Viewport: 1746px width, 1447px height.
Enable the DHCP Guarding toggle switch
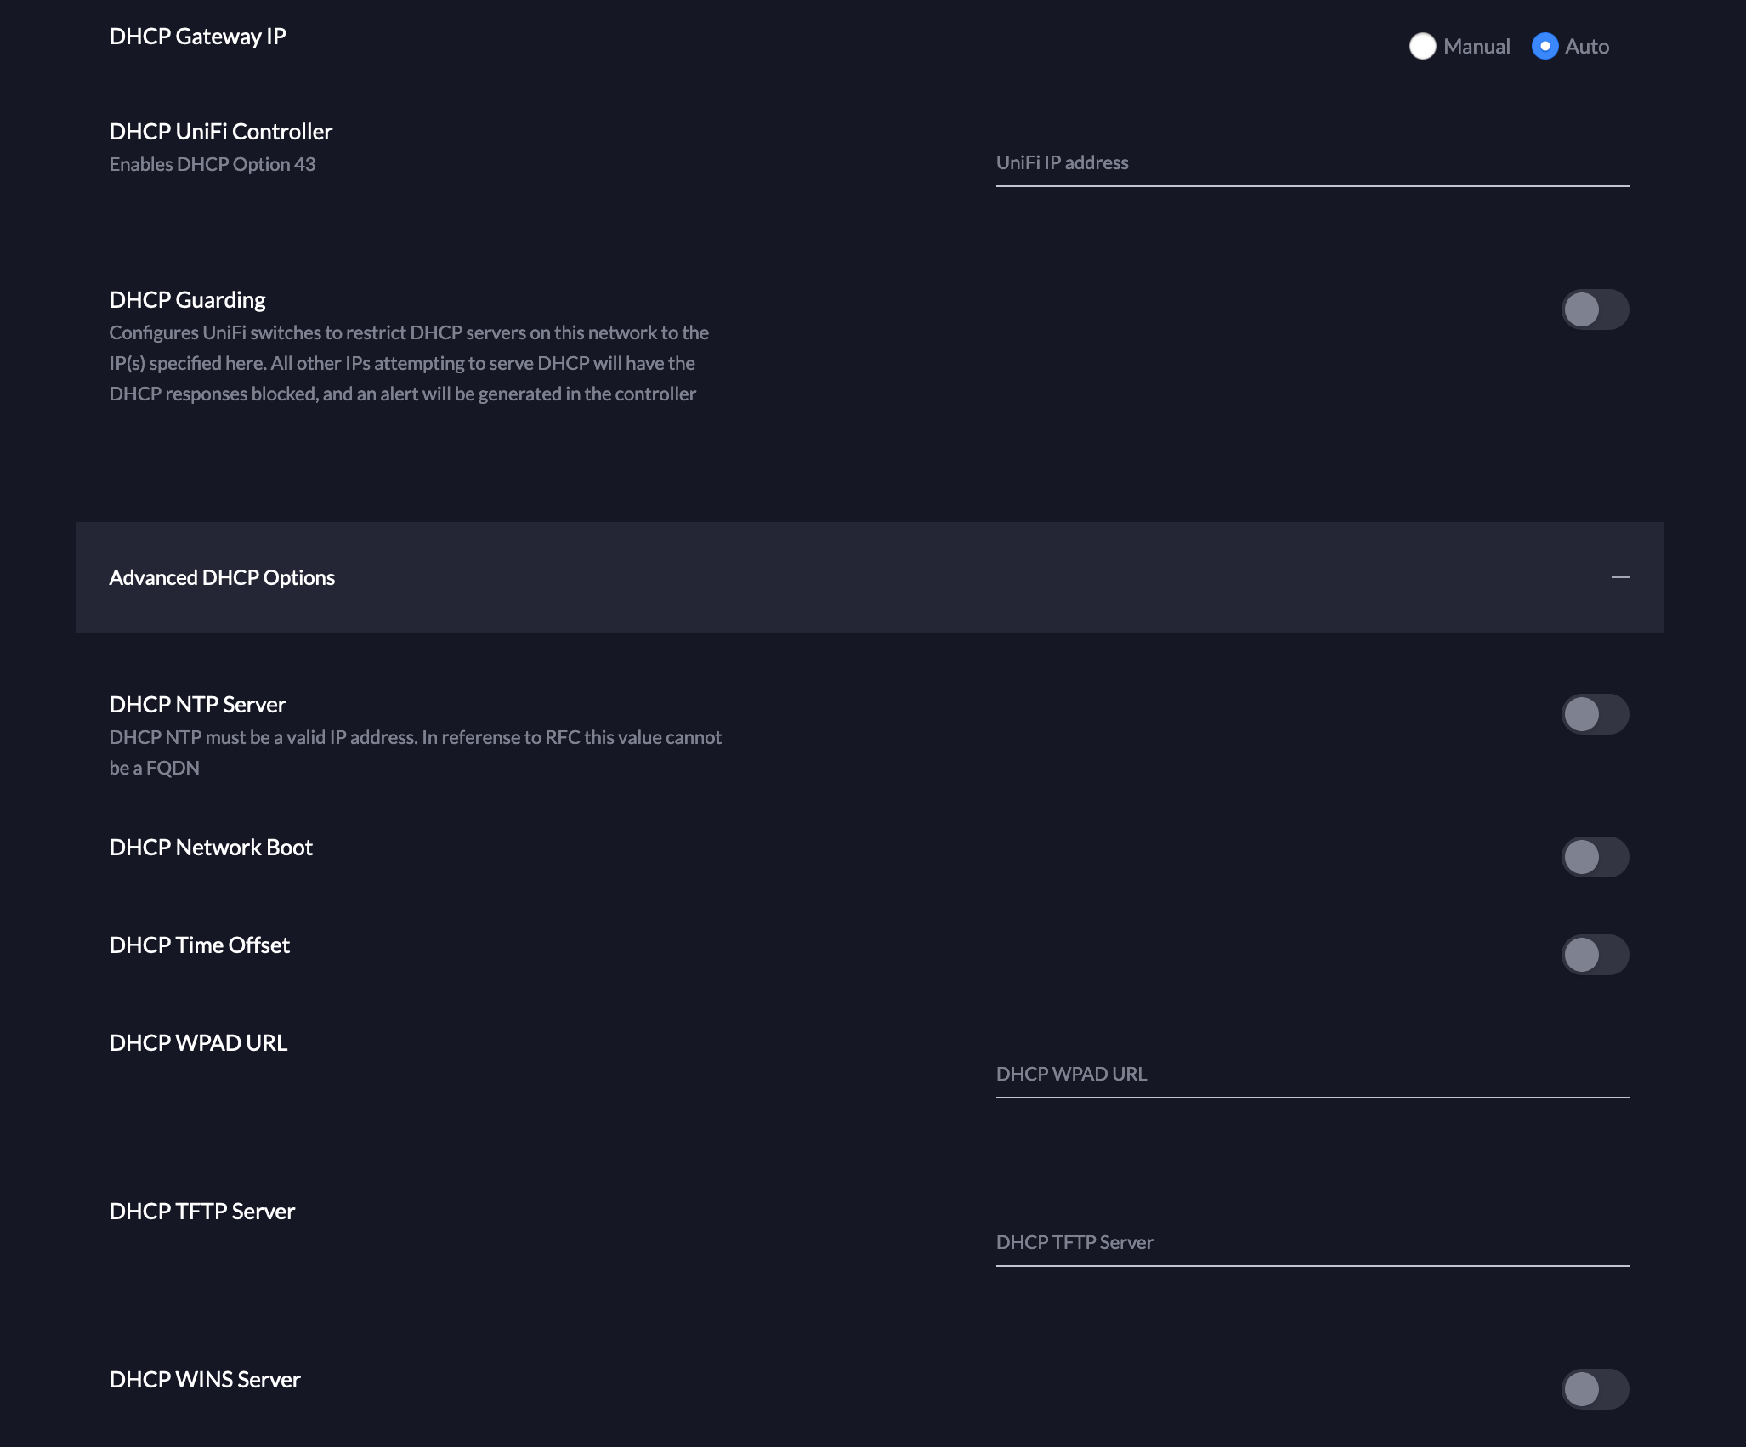(x=1595, y=309)
